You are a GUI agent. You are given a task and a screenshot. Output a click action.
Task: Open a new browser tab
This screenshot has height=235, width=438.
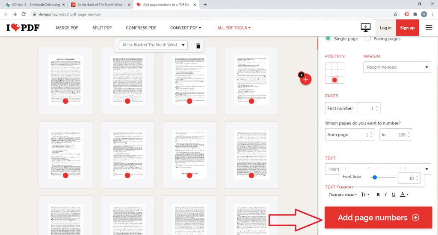pos(205,5)
